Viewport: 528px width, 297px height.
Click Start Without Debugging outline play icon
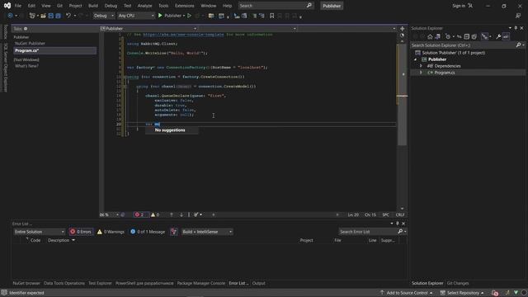point(189,16)
